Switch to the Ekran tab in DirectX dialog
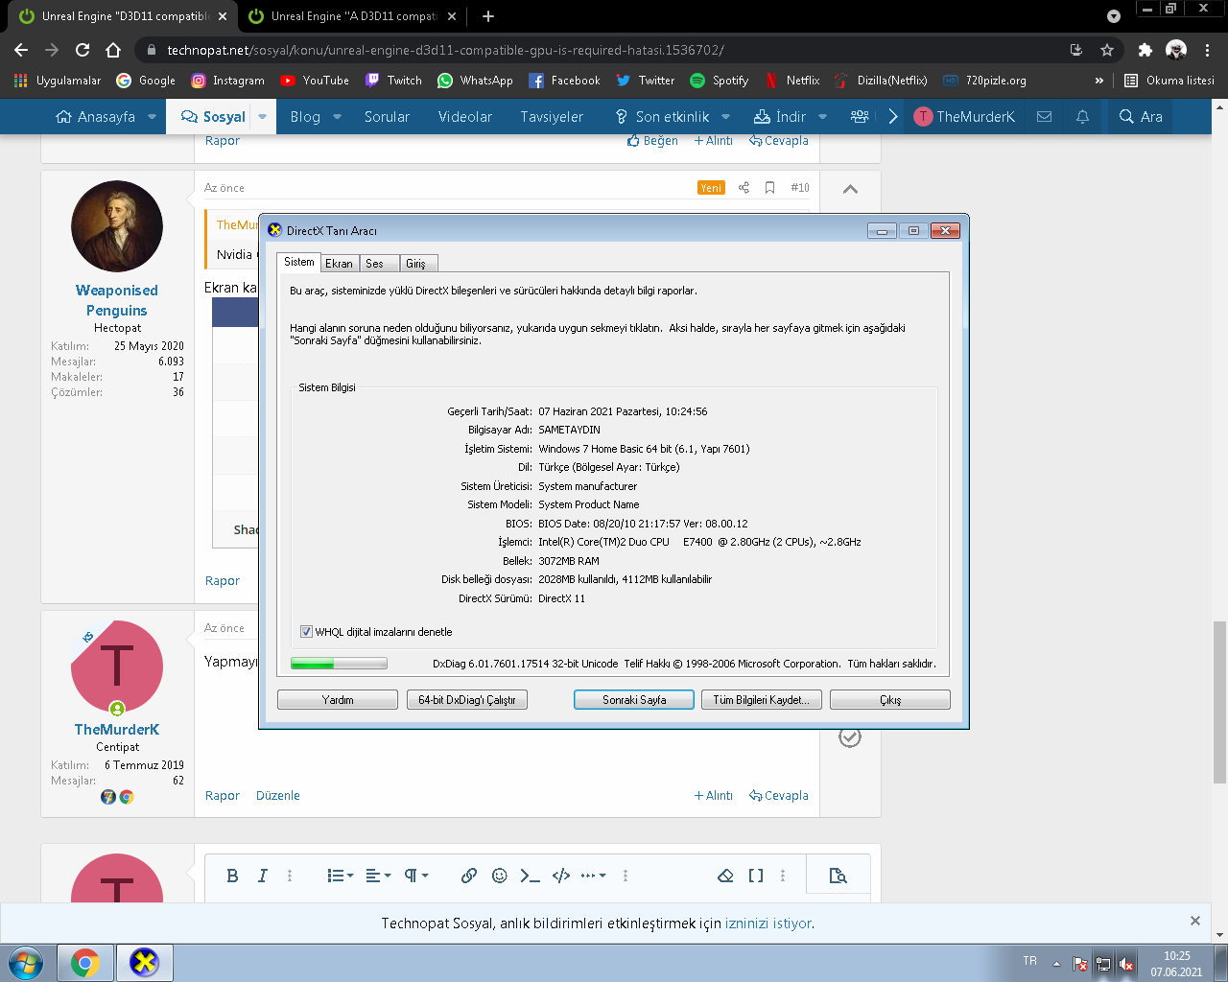1228x982 pixels. 339,264
